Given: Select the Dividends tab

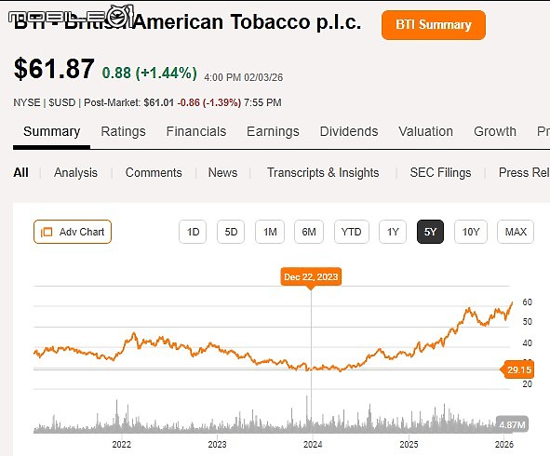Looking at the screenshot, I should tap(349, 131).
